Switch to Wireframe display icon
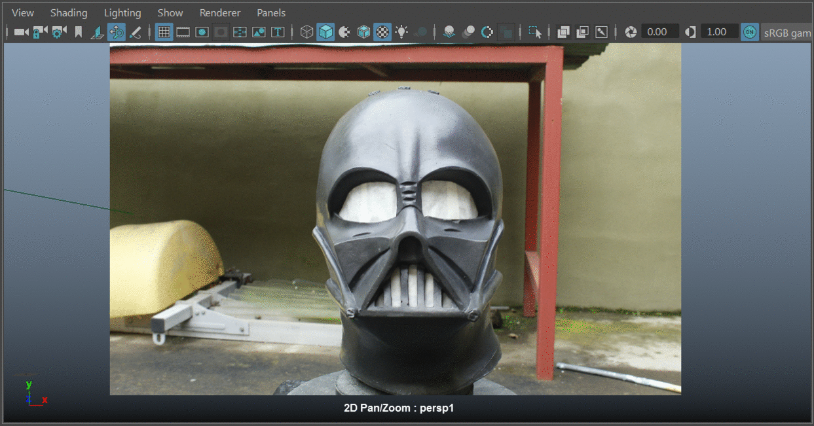Viewport: 814px width, 426px height. coord(307,31)
